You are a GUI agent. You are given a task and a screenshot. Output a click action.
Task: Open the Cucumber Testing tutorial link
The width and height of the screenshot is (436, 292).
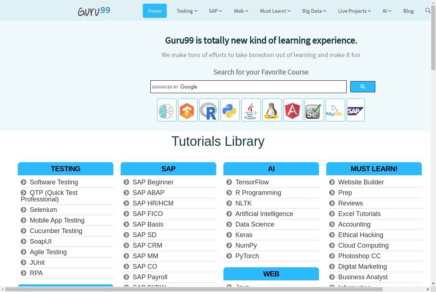[56, 231]
